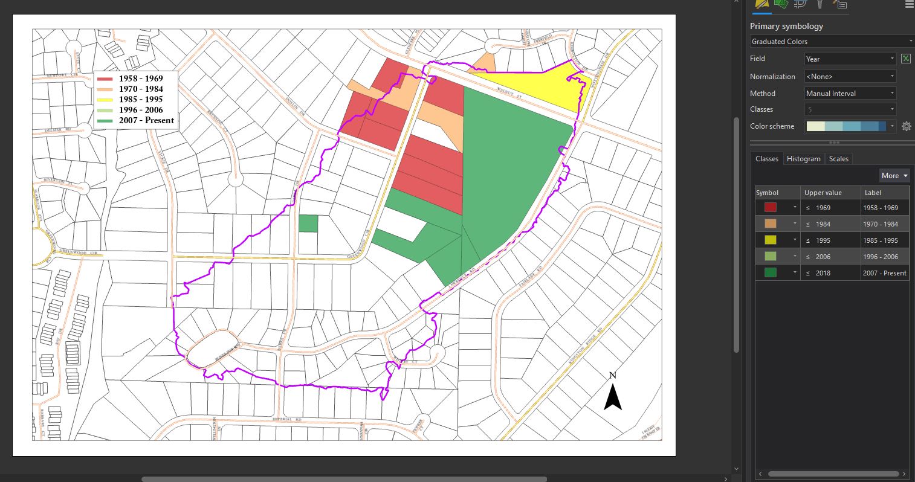Click the north arrow on the map layout
This screenshot has height=482, width=915.
(x=613, y=391)
